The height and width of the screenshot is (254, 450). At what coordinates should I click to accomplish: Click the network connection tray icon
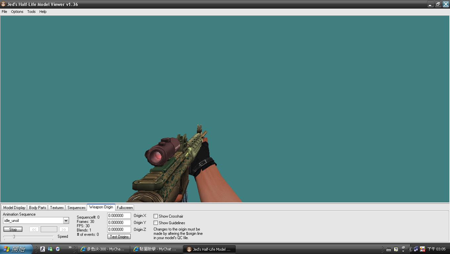coord(416,249)
